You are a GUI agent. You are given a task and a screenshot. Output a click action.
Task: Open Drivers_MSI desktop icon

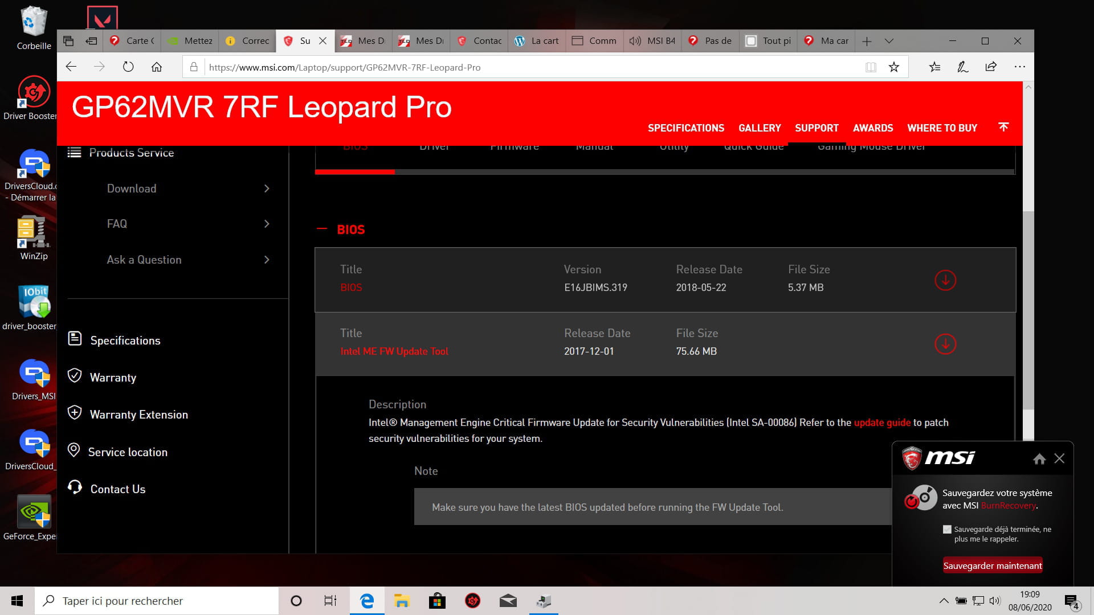pos(34,379)
